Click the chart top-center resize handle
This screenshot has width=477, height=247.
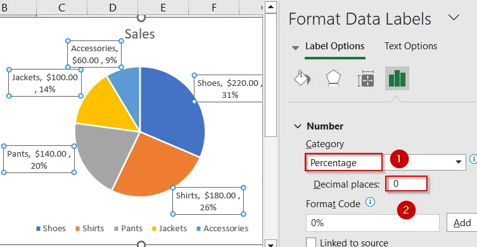[141, 18]
